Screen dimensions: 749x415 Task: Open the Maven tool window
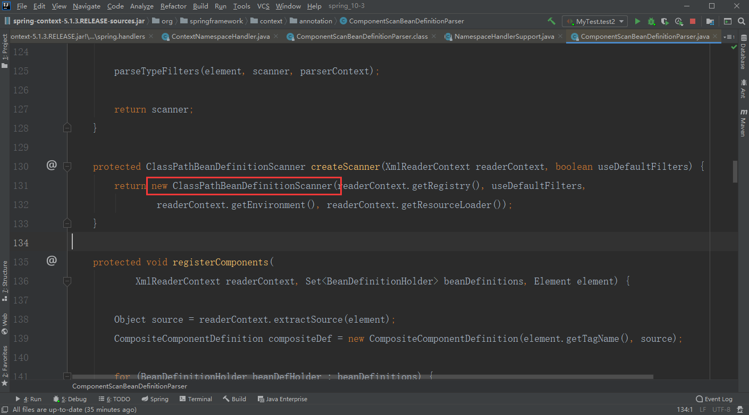743,123
